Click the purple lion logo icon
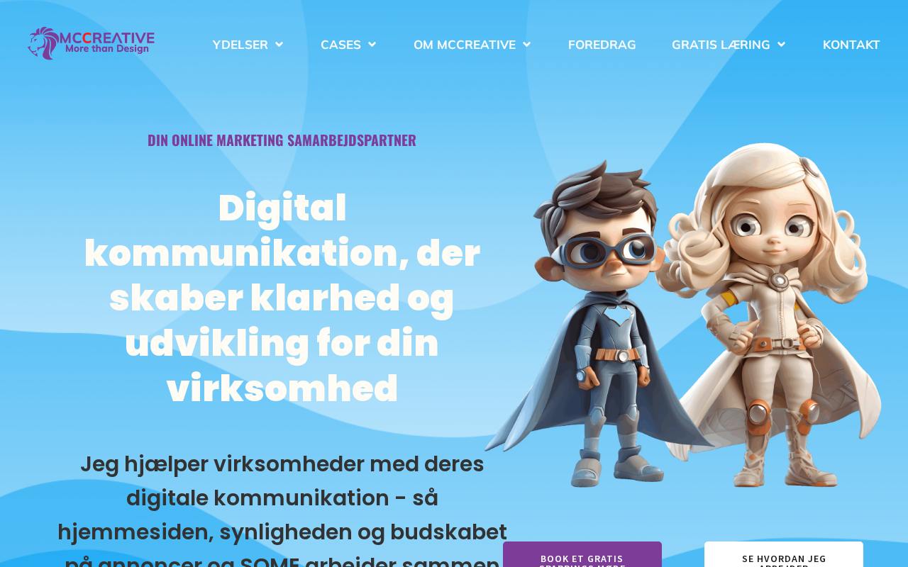This screenshot has height=567, width=908. coord(43,43)
